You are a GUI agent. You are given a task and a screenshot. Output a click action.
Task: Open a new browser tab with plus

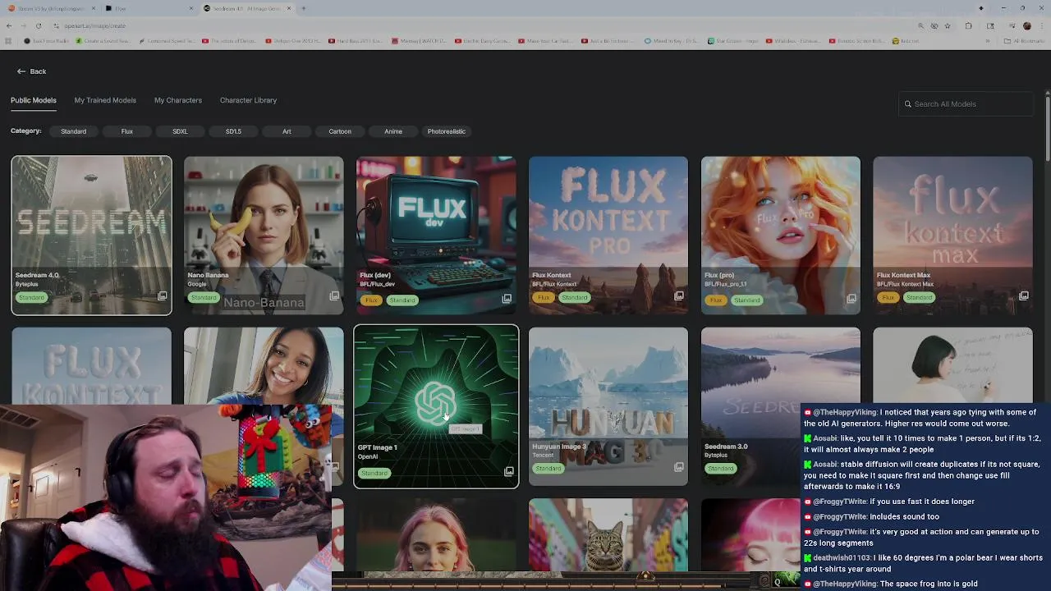[303, 8]
